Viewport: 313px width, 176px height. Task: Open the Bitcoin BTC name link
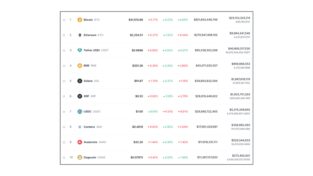tap(91, 20)
